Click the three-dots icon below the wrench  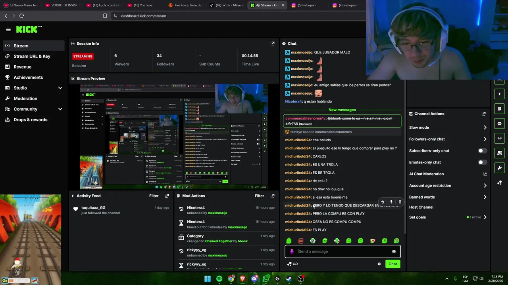coord(499,182)
